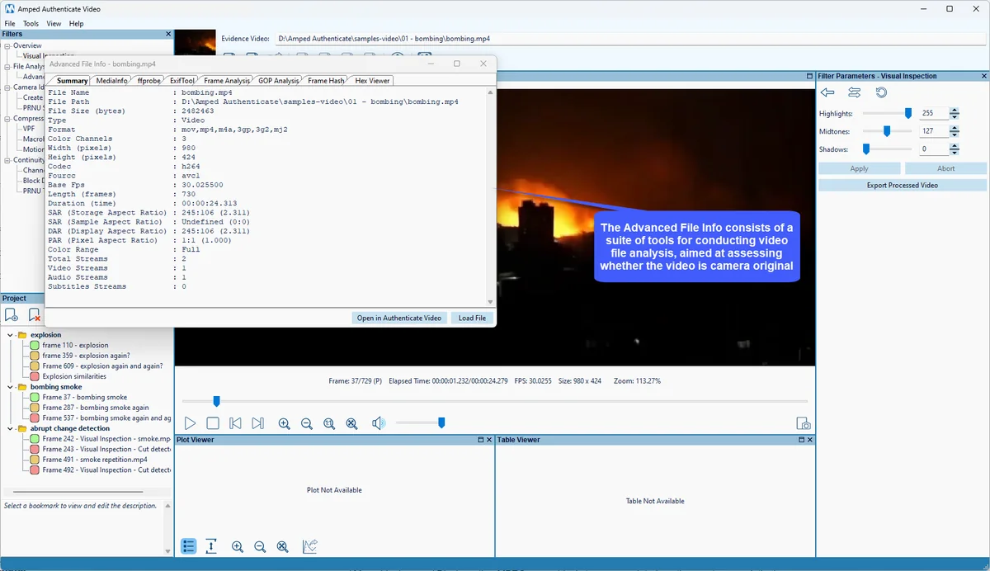Collapse the Compression filter category

(7, 118)
